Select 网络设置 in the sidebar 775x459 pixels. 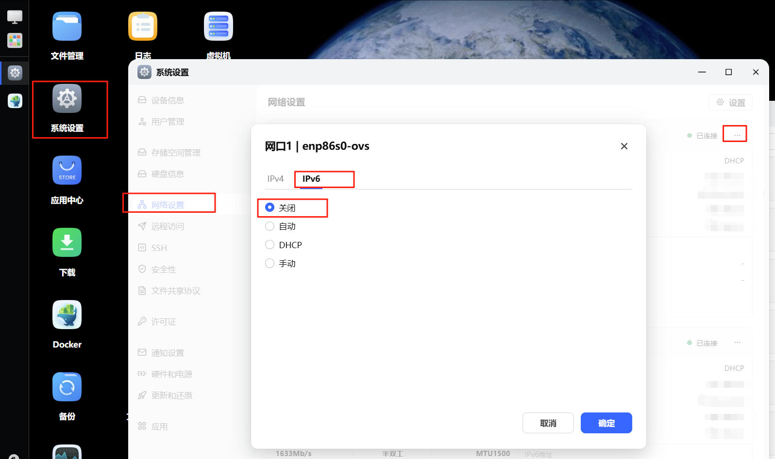coord(168,205)
